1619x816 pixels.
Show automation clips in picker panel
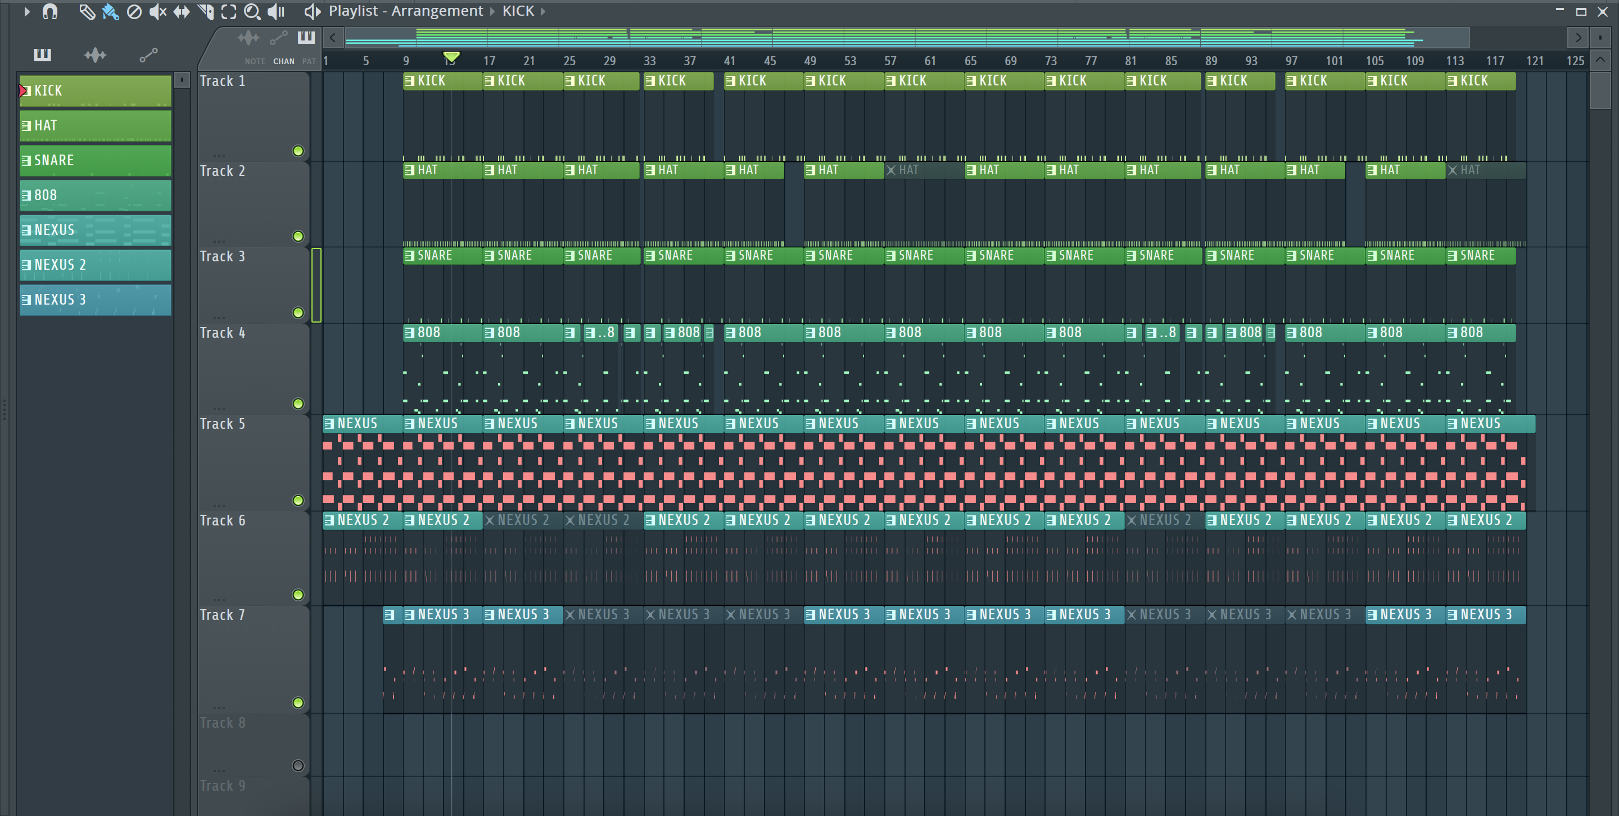[148, 55]
